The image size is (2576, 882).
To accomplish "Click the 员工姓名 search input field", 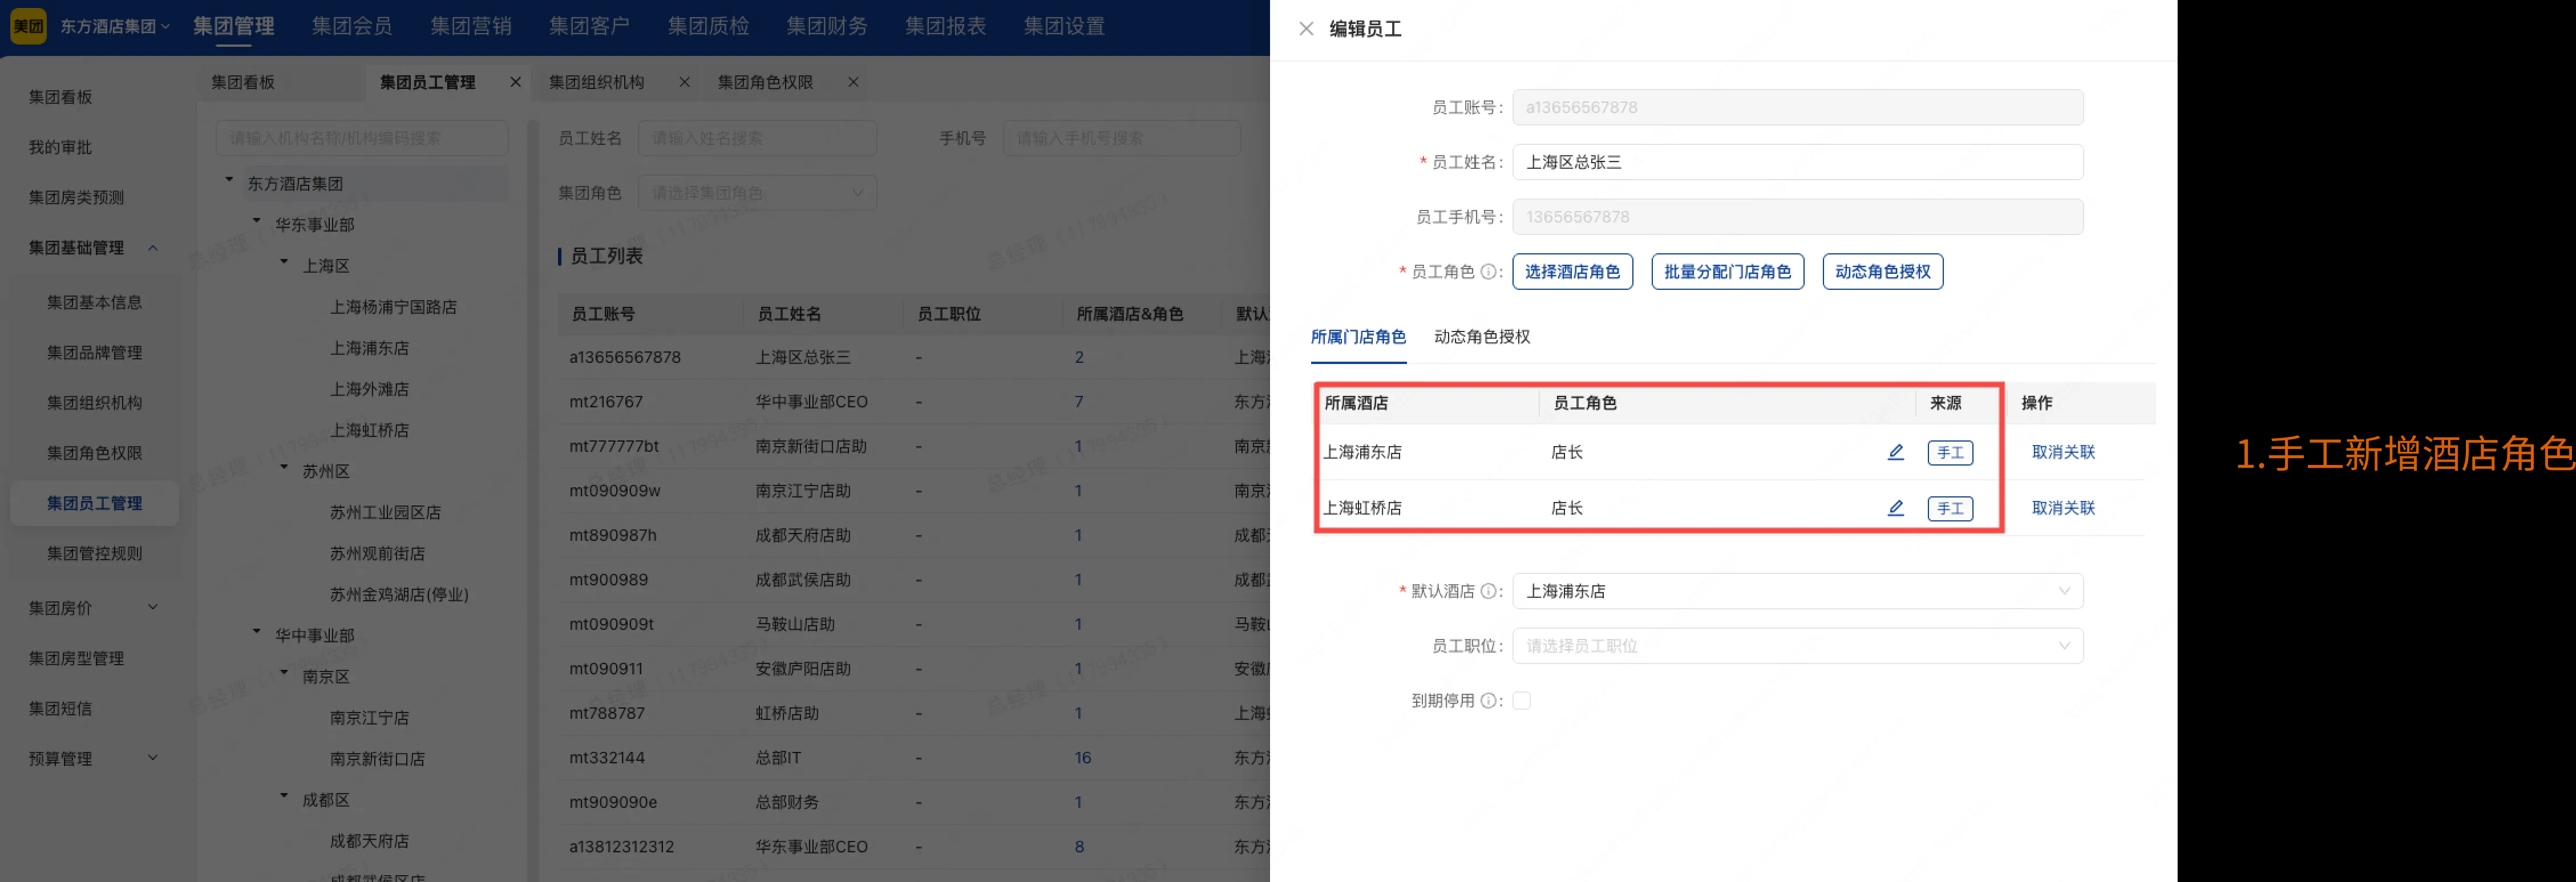I will click(757, 138).
